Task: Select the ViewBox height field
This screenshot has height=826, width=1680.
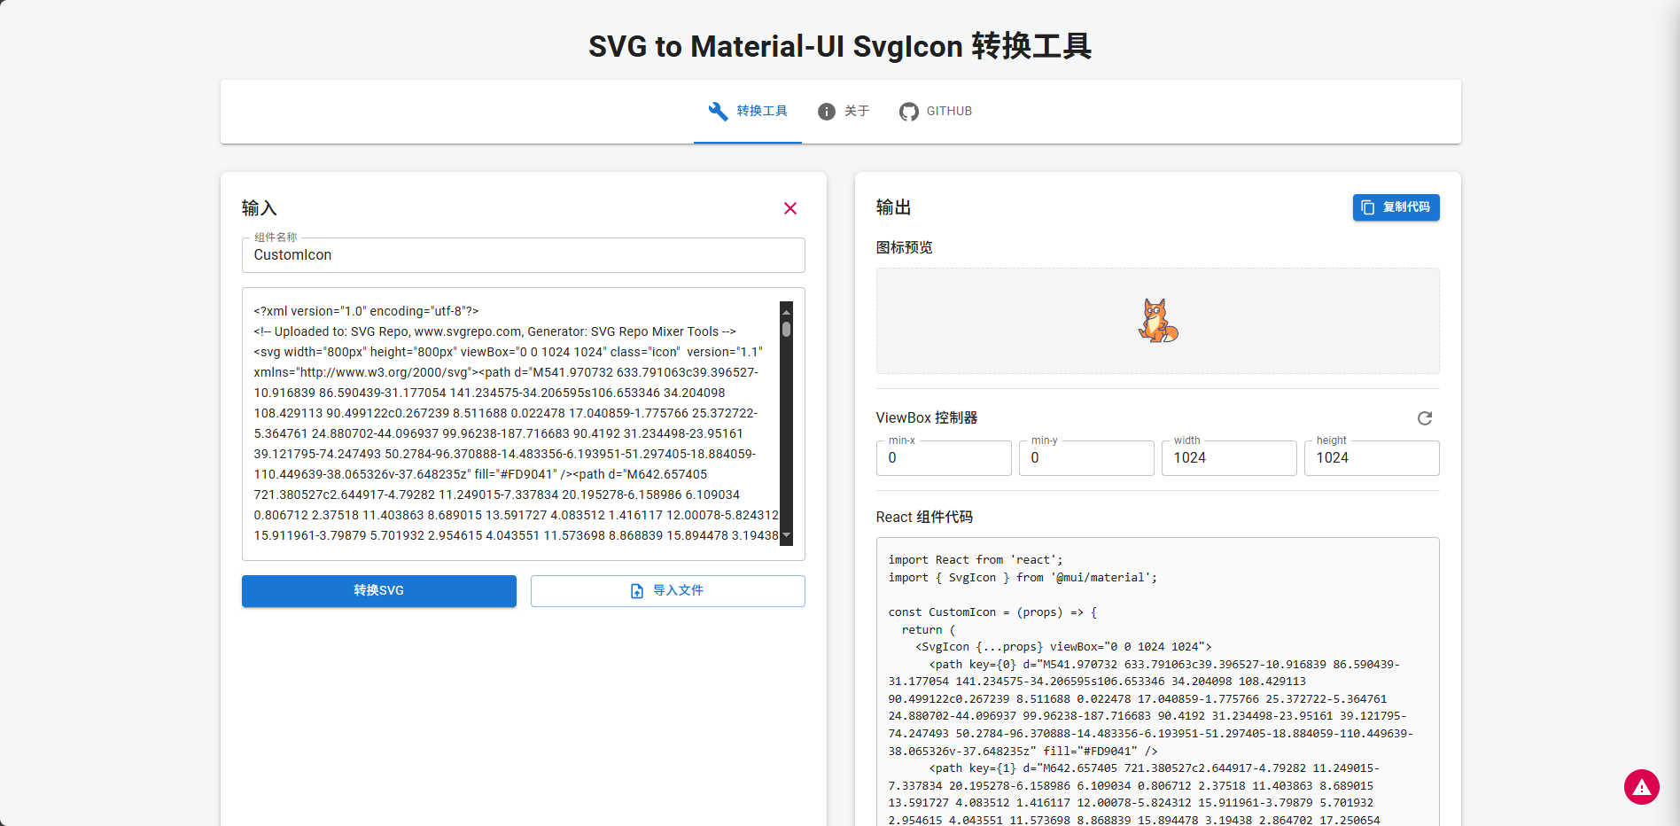Action: click(x=1371, y=458)
